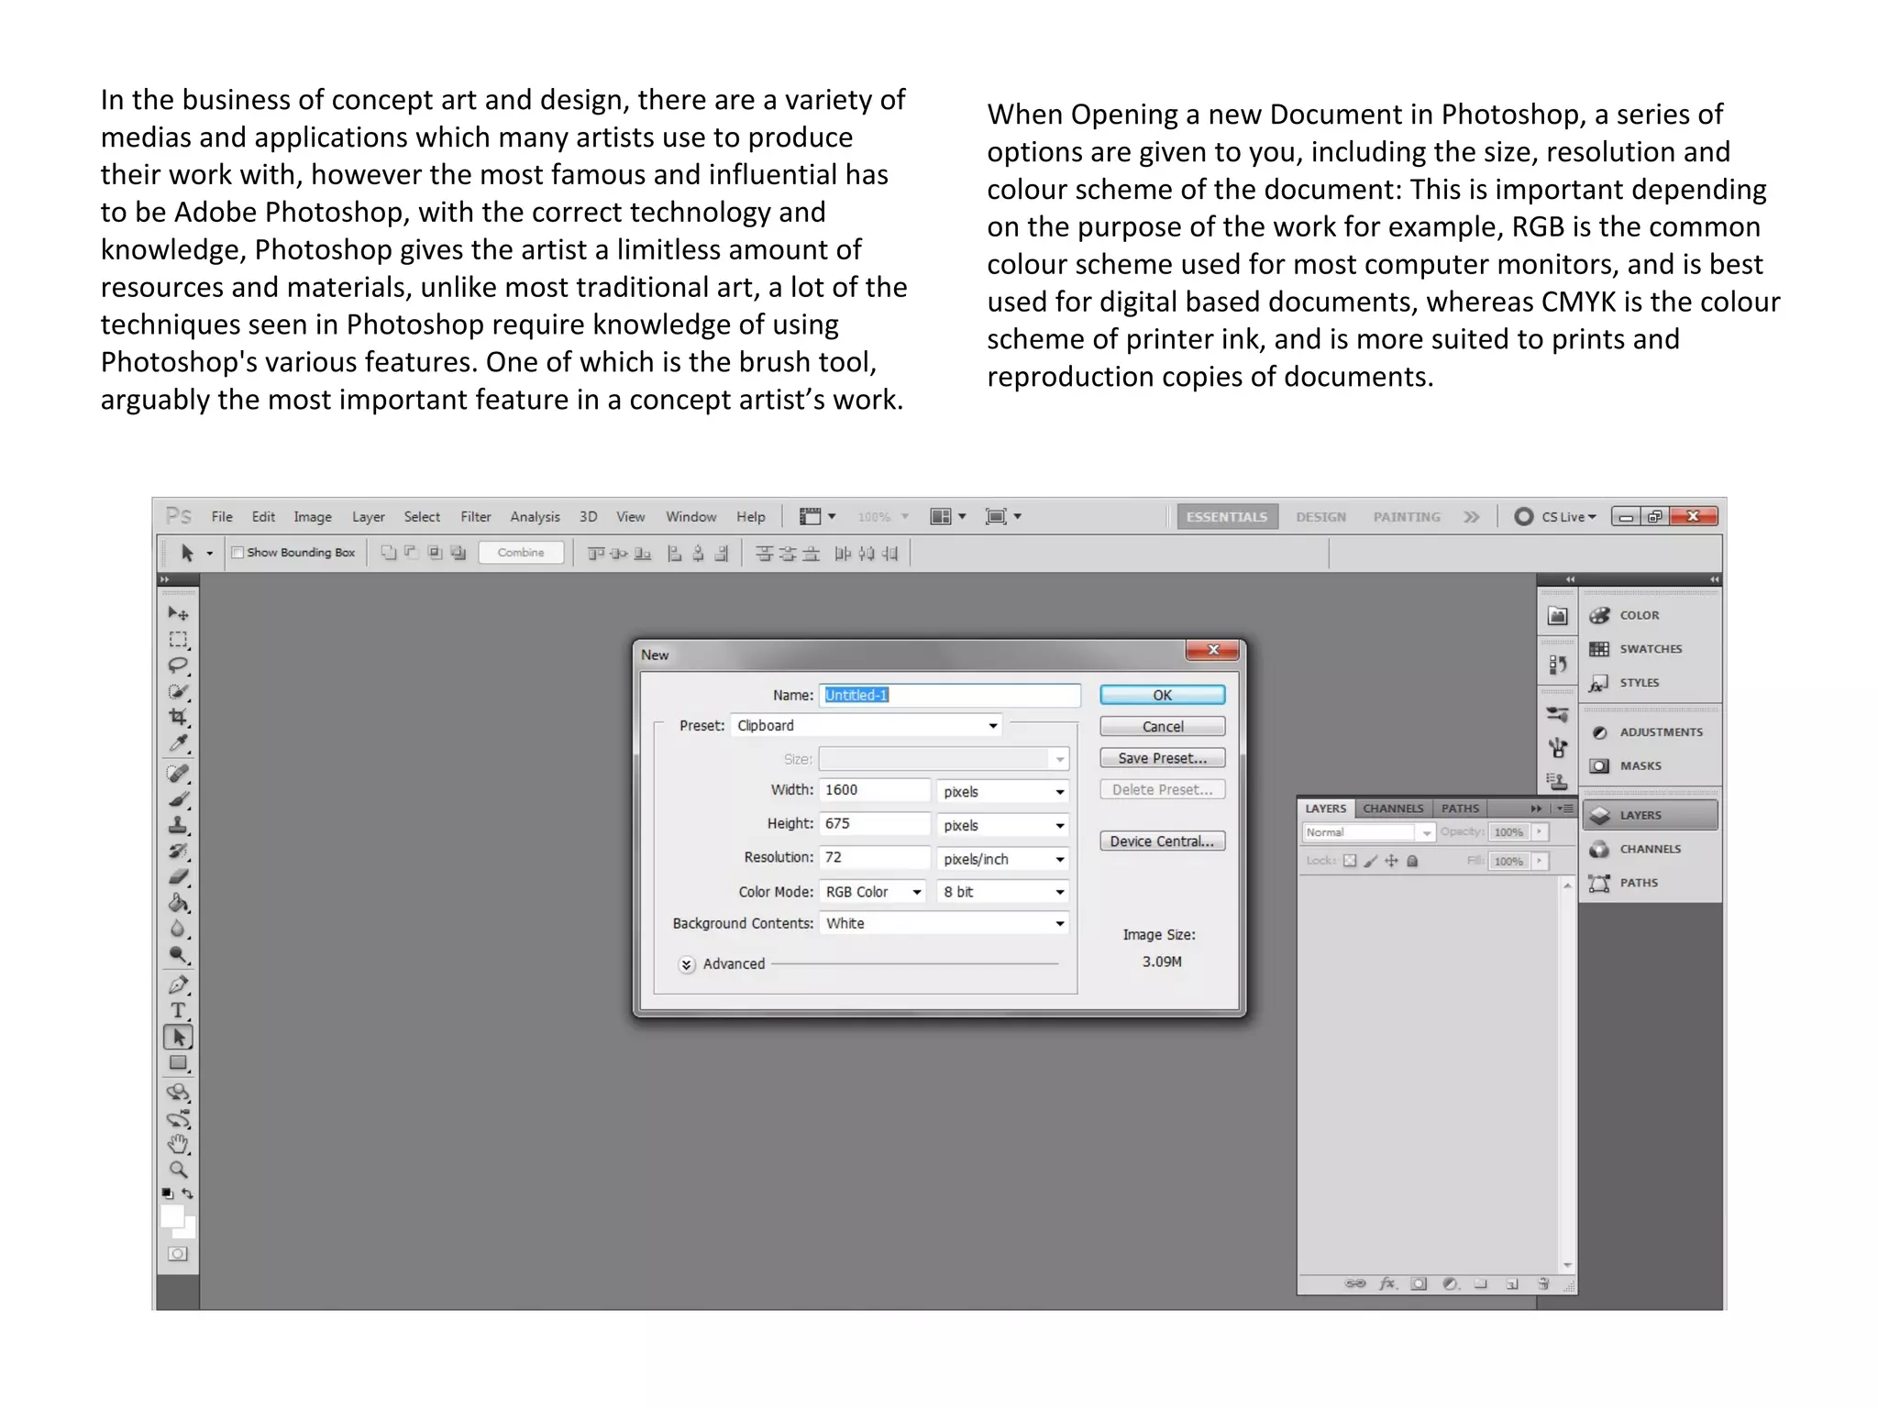Switch to the Paths tab
Viewport: 1878px width, 1408px height.
click(1460, 808)
